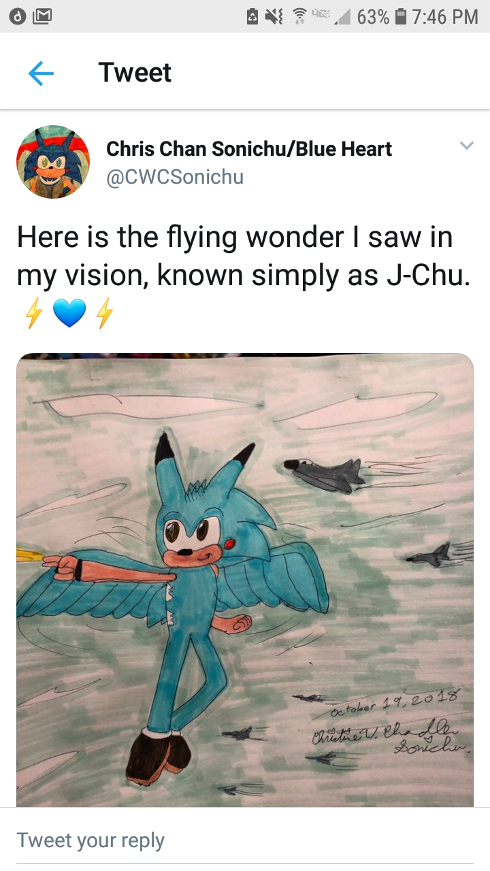Tap the first lightning bolt emoji

click(33, 314)
